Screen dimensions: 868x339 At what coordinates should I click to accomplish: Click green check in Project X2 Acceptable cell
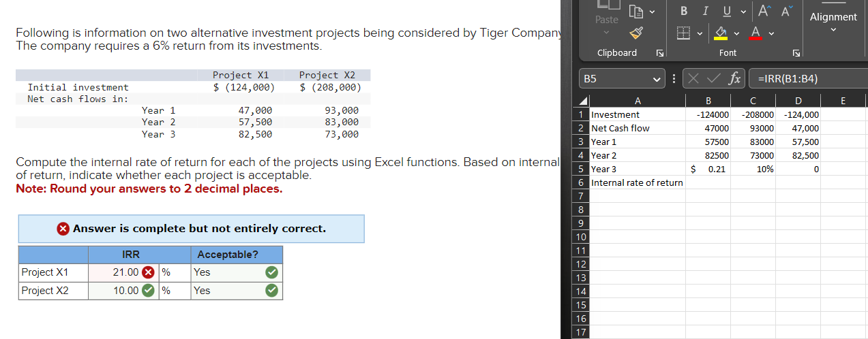[x=271, y=291]
